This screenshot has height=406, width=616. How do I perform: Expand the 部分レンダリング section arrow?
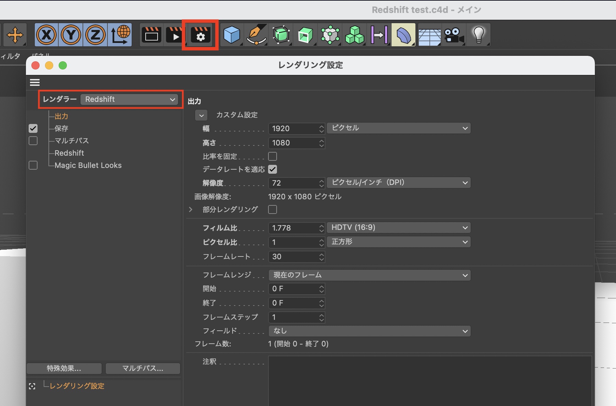(x=191, y=209)
